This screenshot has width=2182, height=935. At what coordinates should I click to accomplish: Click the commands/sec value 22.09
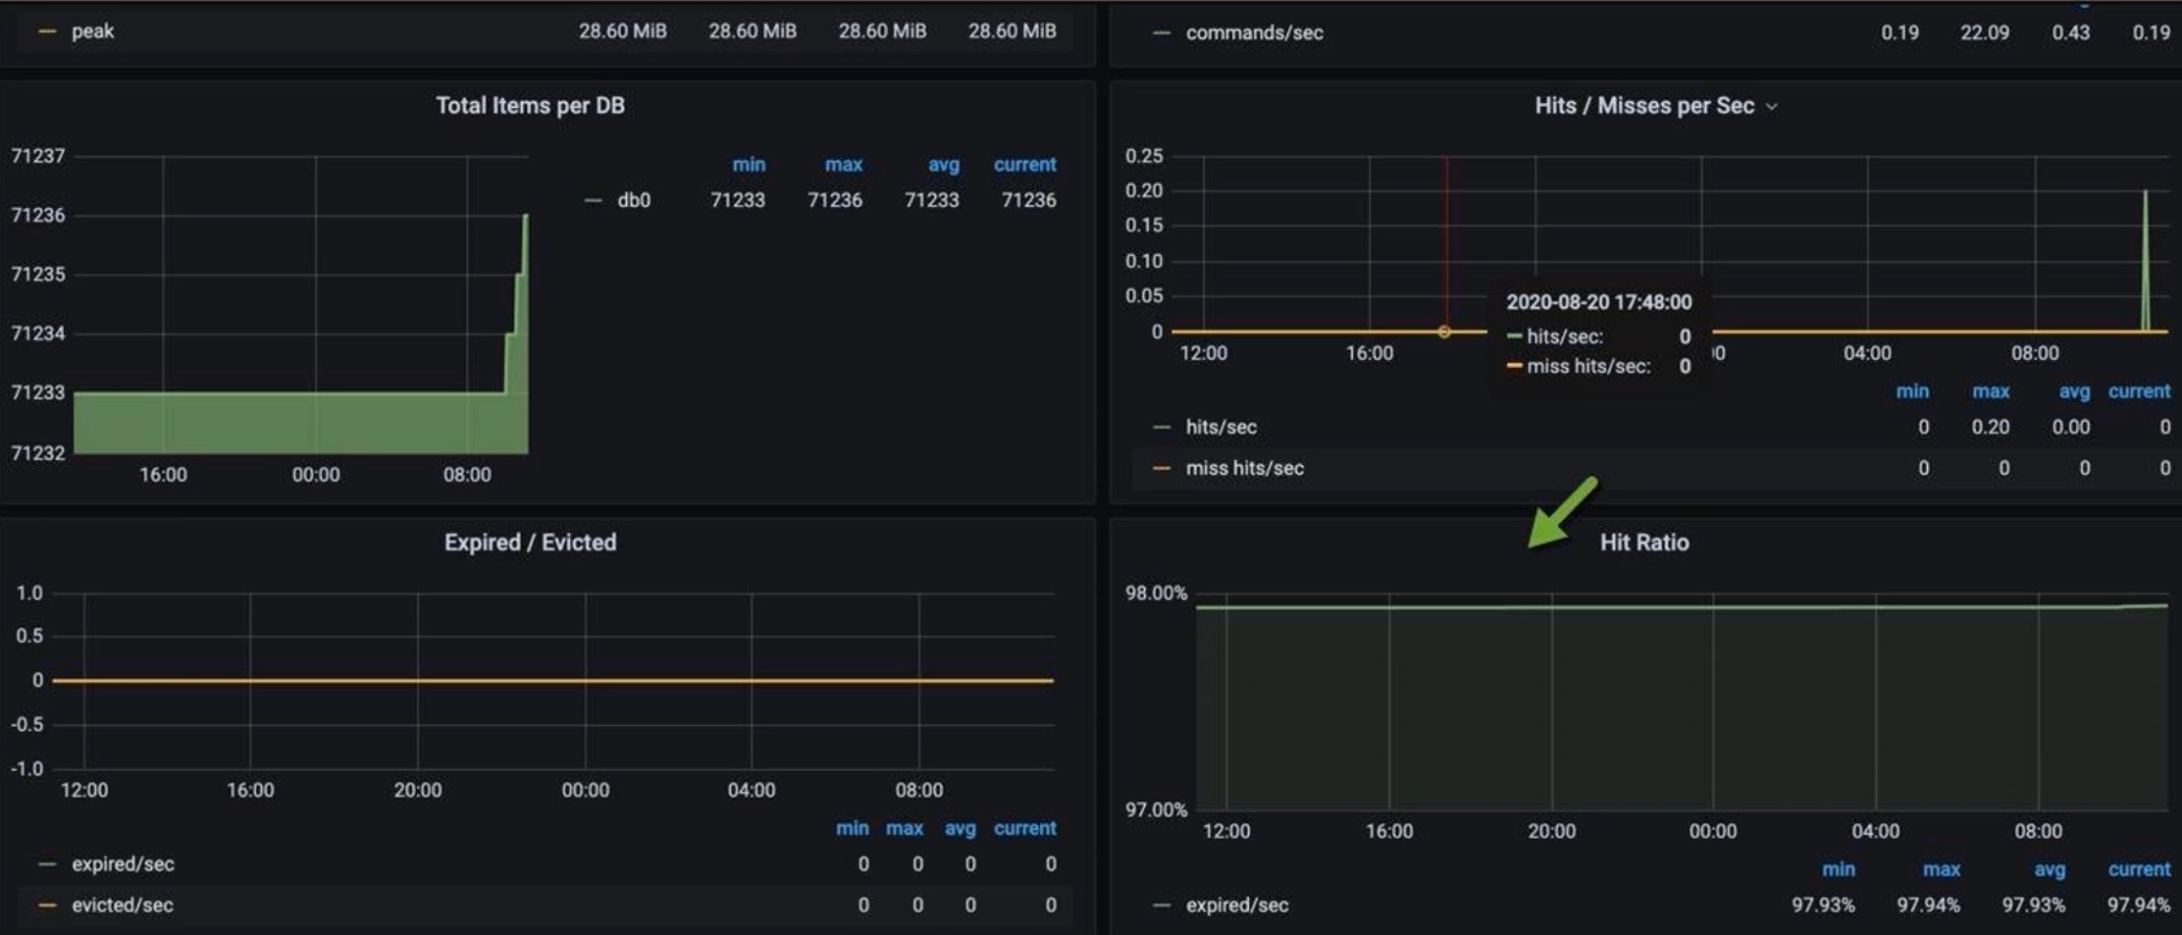(1984, 32)
